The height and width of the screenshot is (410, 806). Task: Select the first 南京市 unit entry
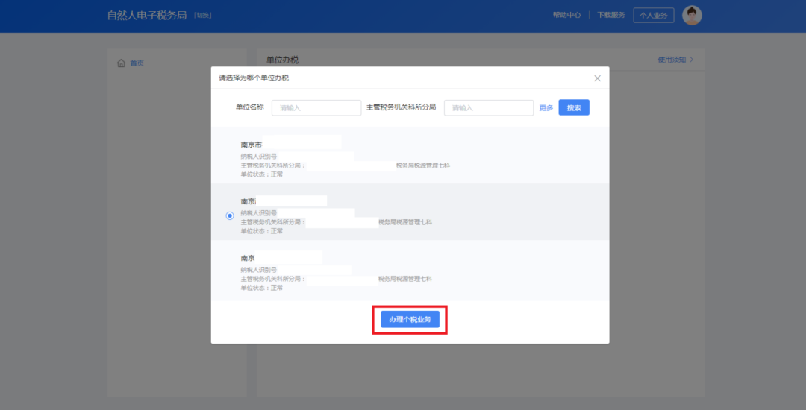point(410,156)
